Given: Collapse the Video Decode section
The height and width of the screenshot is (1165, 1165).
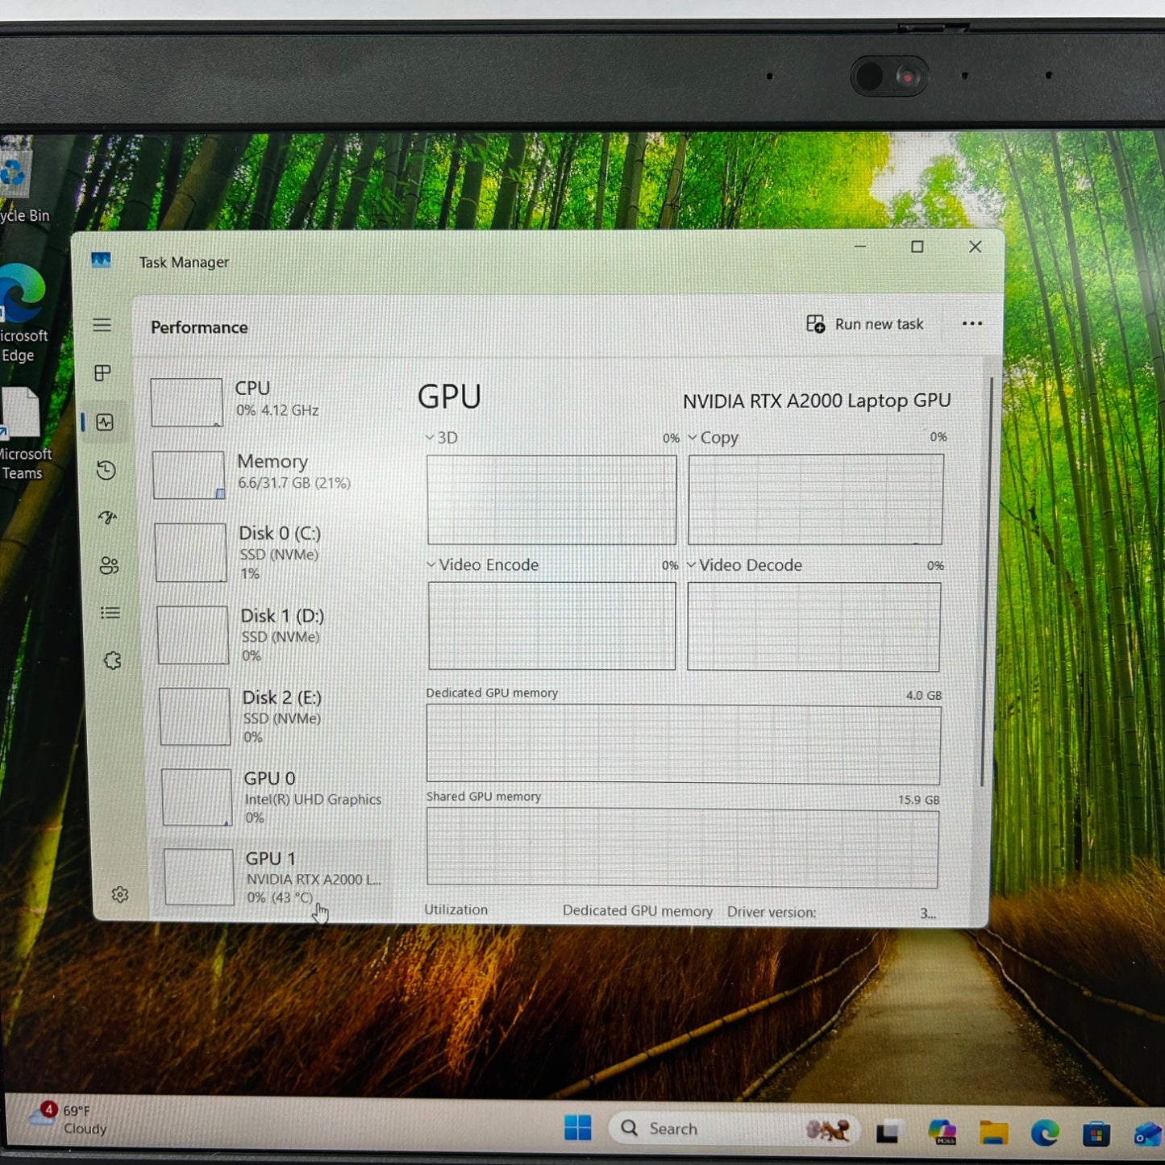Looking at the screenshot, I should [692, 565].
